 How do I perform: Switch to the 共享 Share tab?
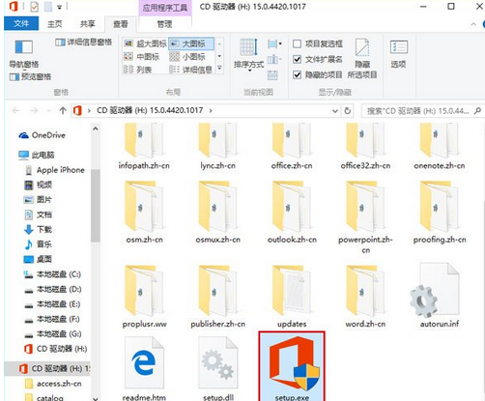pos(87,24)
